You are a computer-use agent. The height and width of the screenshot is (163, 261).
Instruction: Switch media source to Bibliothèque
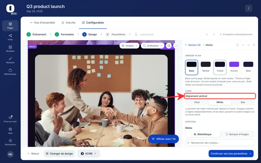tap(203, 134)
